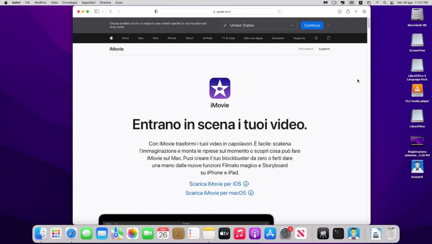Screen dimensions: 432x244
Task: Launch the App Store from the Dock
Action: pyautogui.click(x=270, y=233)
